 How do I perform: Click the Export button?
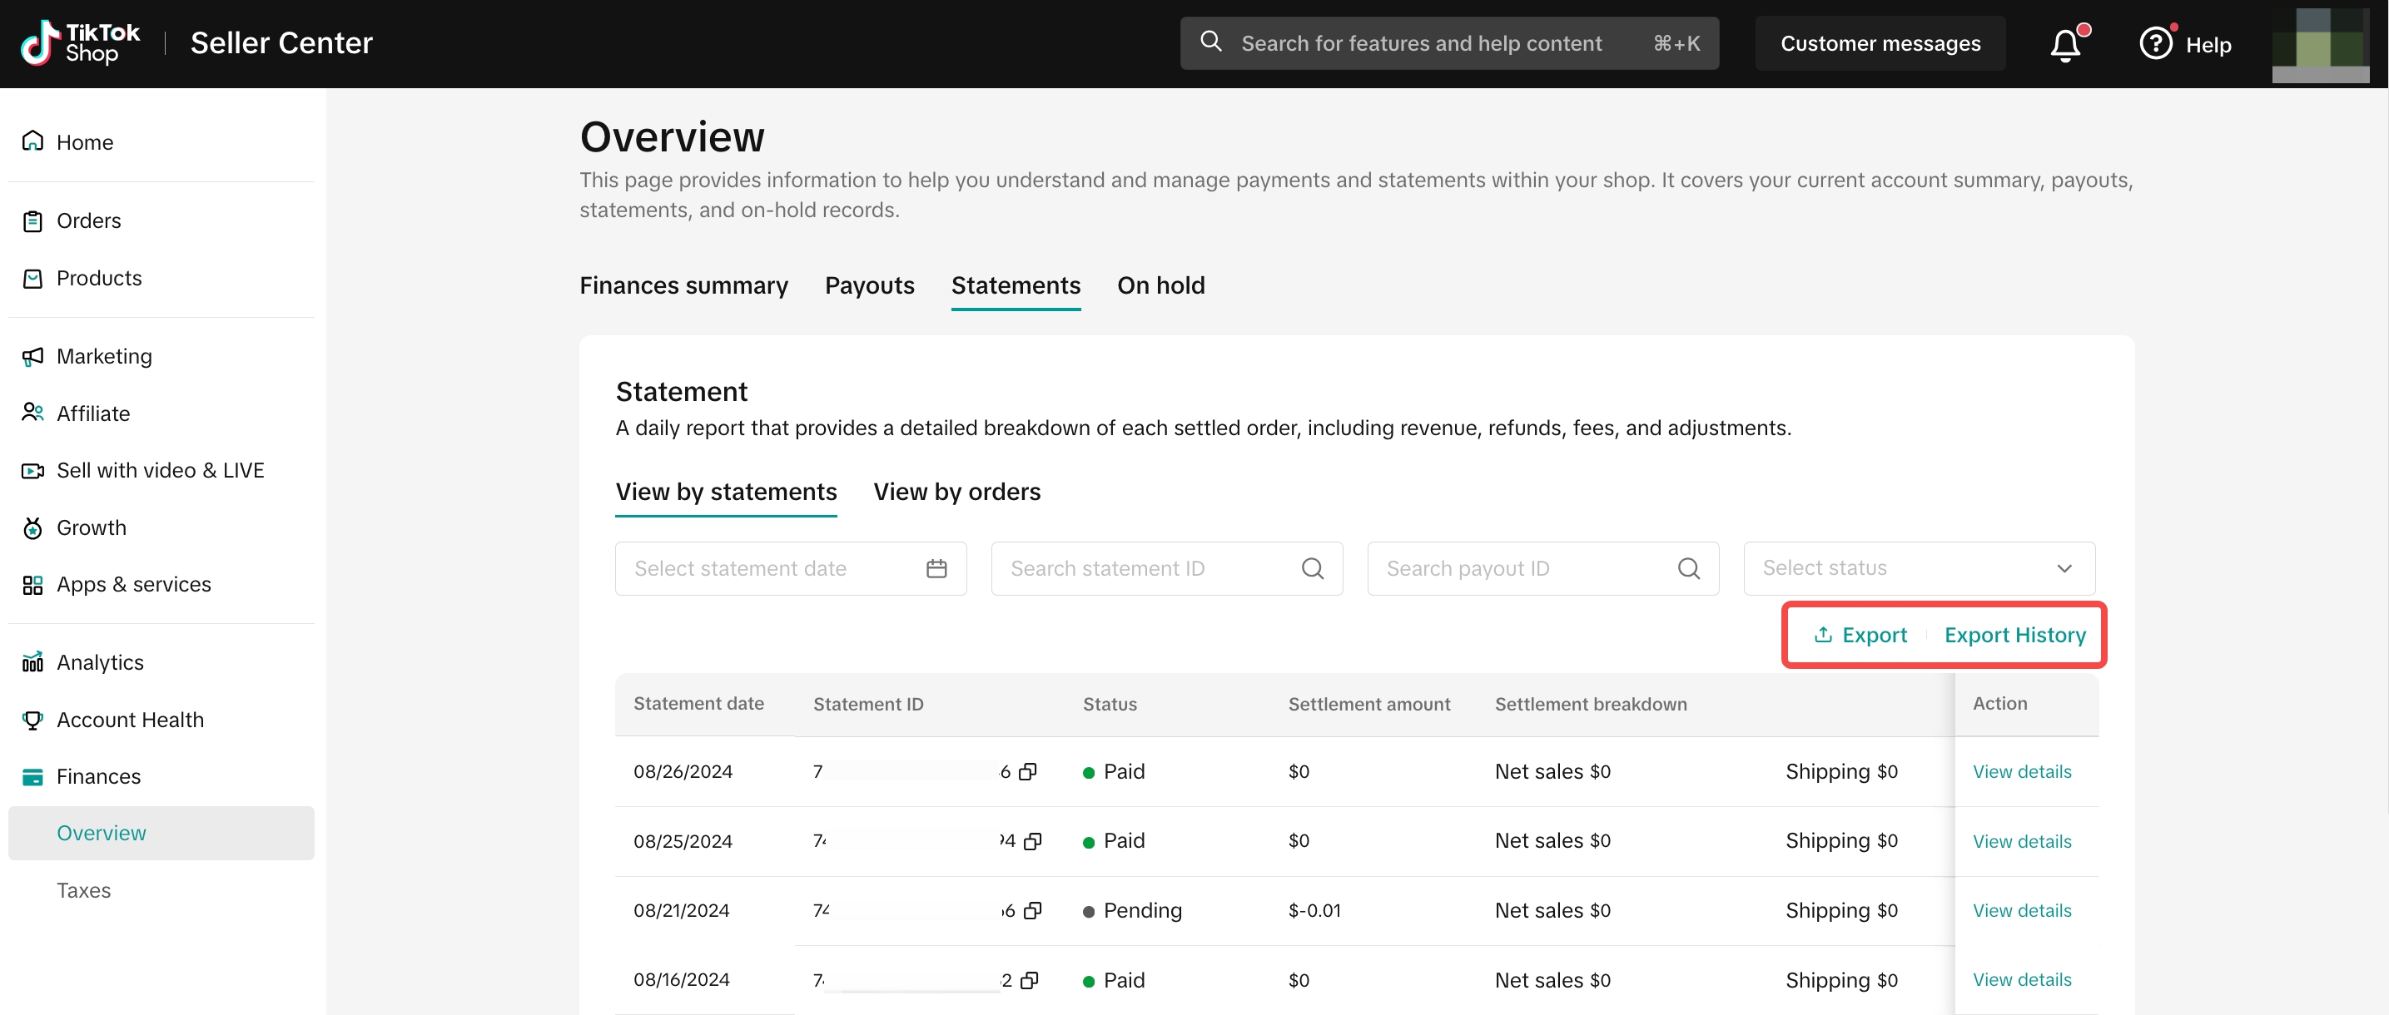click(x=1860, y=635)
